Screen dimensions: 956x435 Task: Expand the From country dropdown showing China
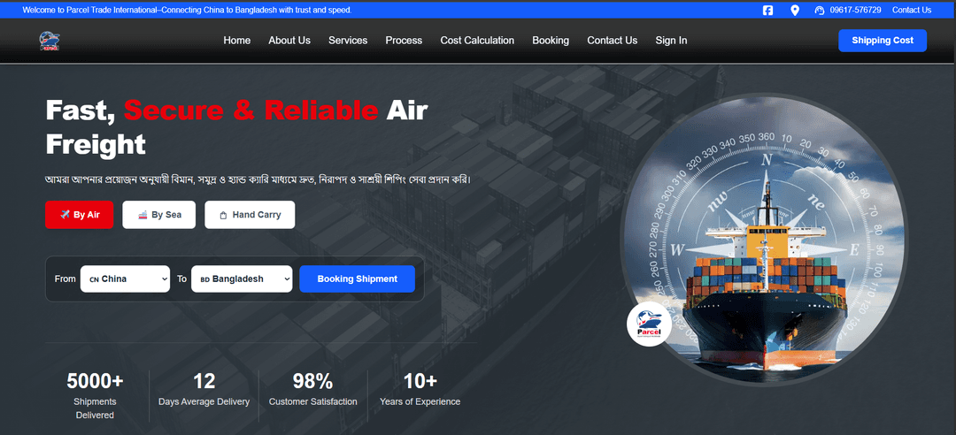125,279
